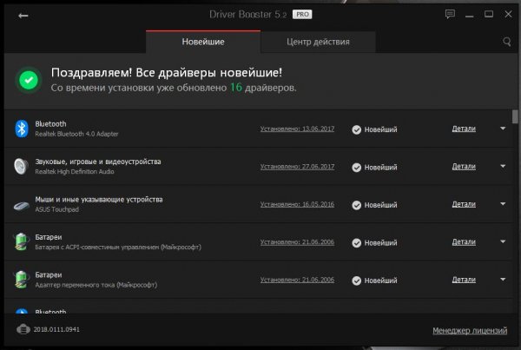
Task: Select the Батарея с ACPI-совместимым управлением text
Action: point(118,247)
